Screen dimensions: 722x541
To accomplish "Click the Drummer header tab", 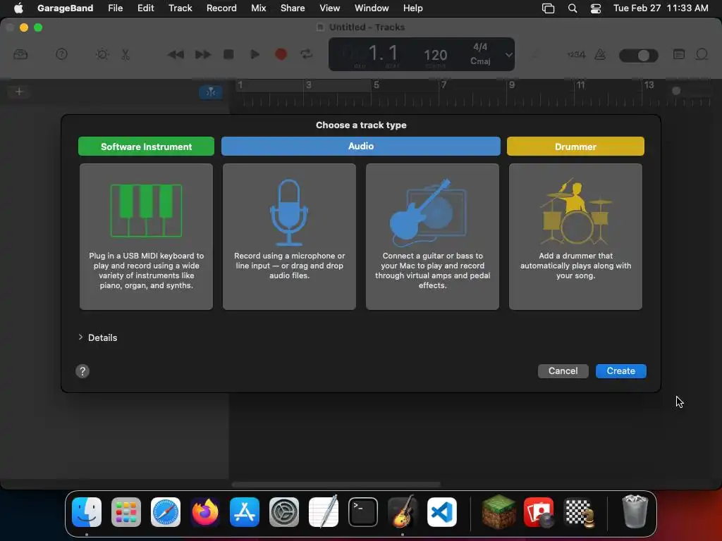I will tap(575, 147).
